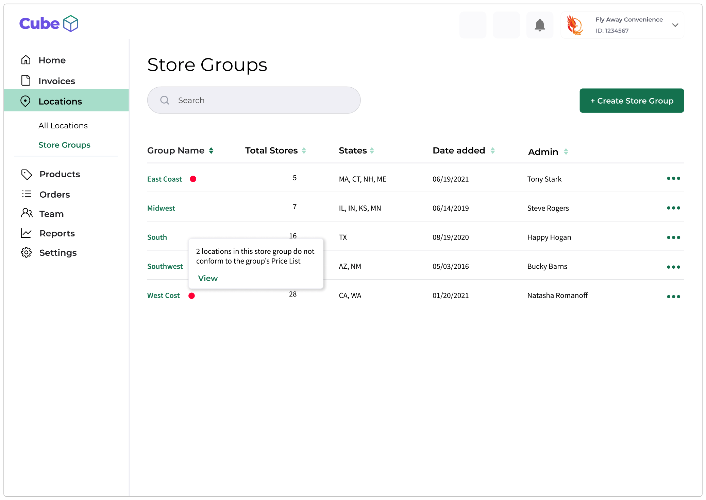Open Southwest row more options

tap(673, 267)
